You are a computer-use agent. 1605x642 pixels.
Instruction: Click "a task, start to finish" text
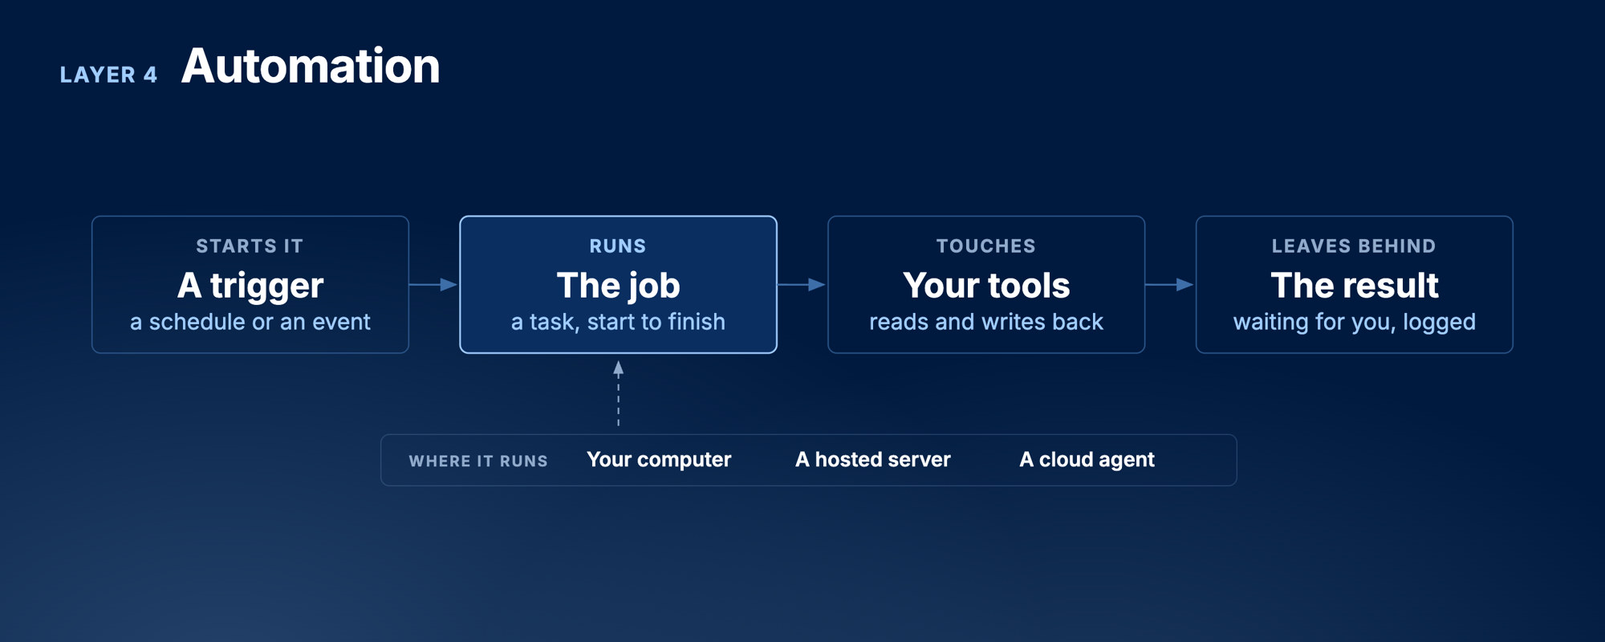pos(618,322)
